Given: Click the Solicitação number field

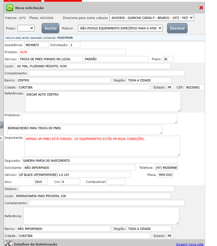Looking at the screenshot, I should [x=75, y=45].
